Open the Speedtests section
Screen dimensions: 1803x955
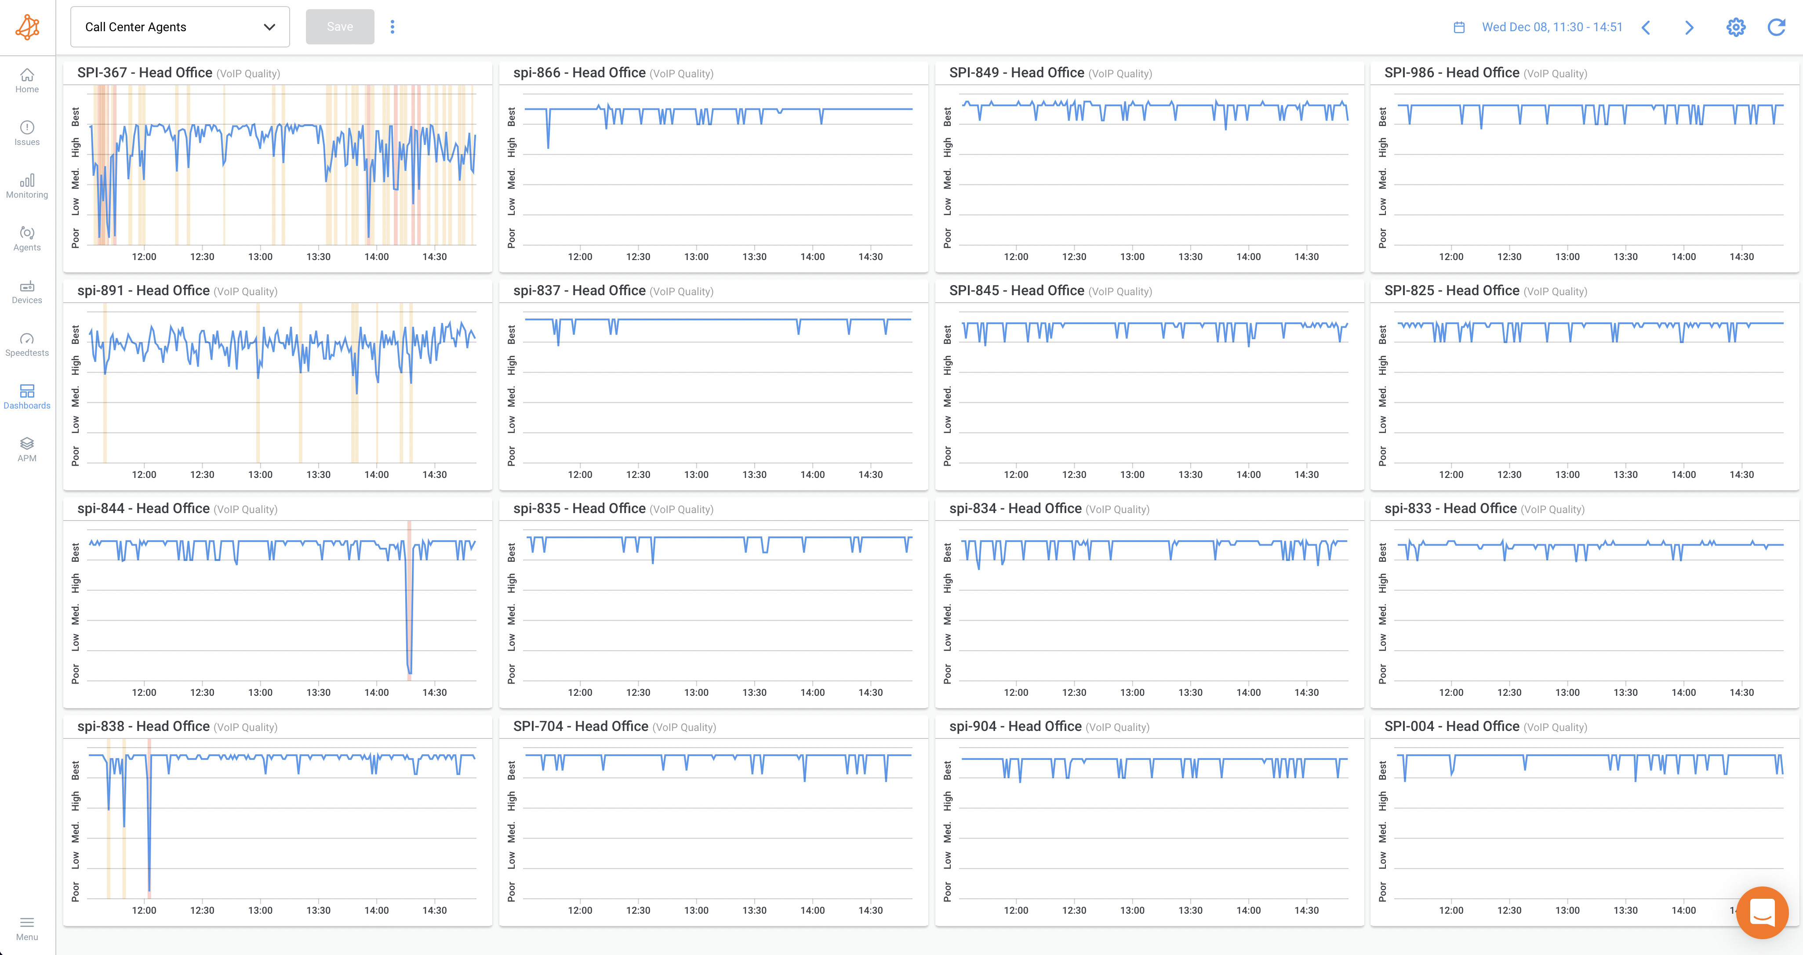click(27, 344)
